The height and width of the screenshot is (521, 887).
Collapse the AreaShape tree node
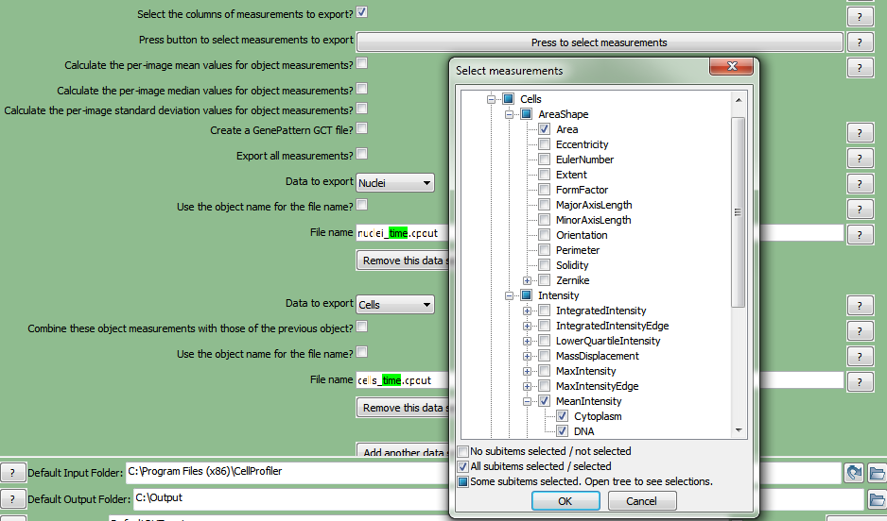[x=509, y=114]
